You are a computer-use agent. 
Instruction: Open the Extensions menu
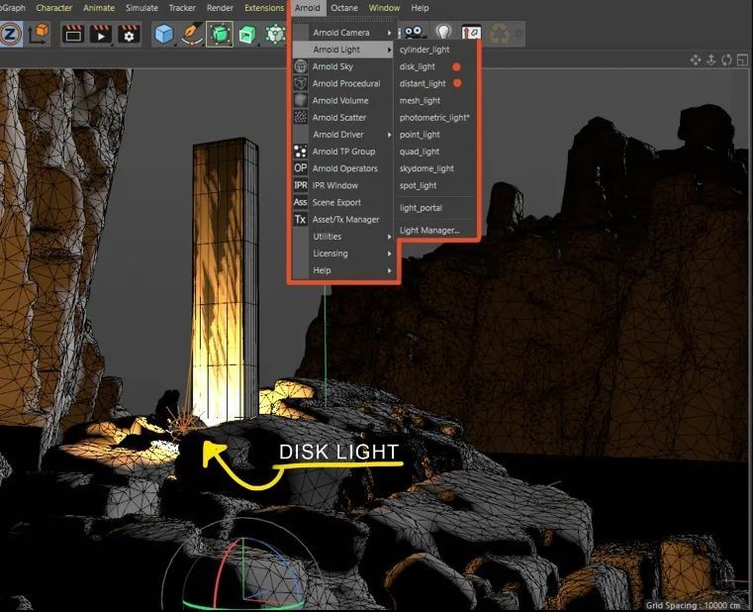(x=264, y=8)
